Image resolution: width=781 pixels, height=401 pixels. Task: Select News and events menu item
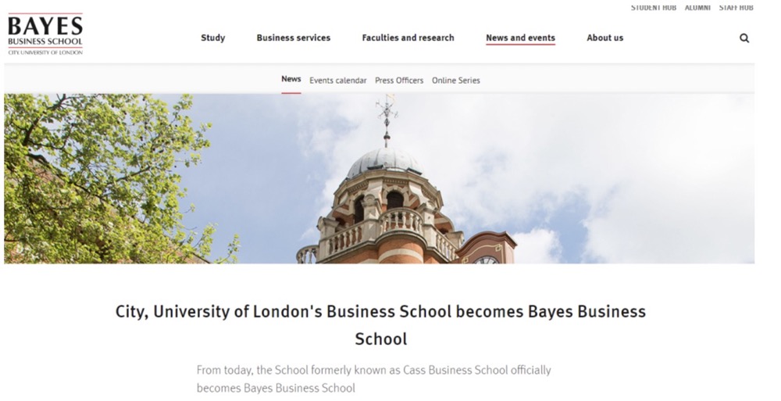point(520,38)
